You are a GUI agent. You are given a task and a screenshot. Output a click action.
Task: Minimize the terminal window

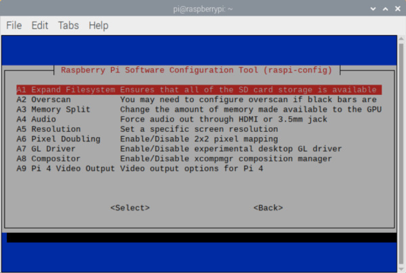[x=373, y=9]
